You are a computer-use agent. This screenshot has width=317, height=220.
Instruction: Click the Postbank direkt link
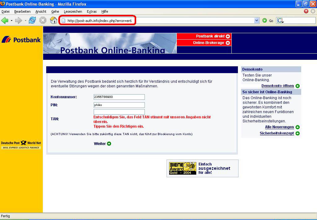coord(210,36)
